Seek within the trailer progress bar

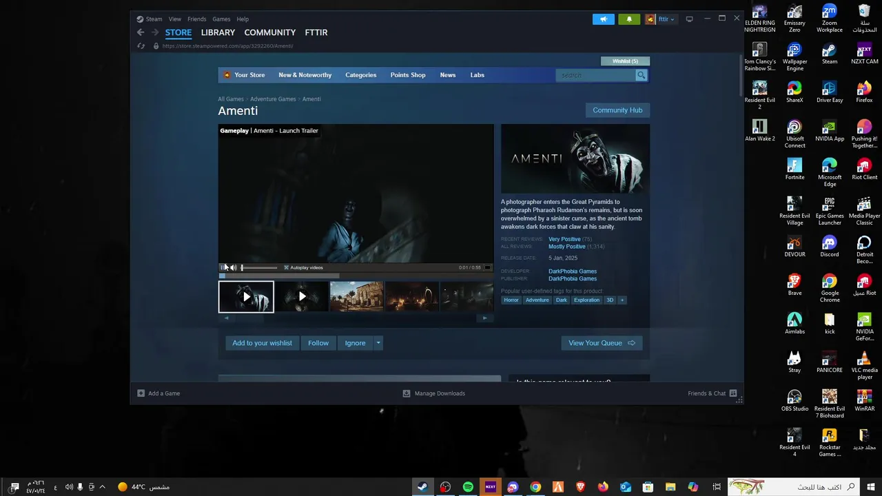click(x=356, y=276)
